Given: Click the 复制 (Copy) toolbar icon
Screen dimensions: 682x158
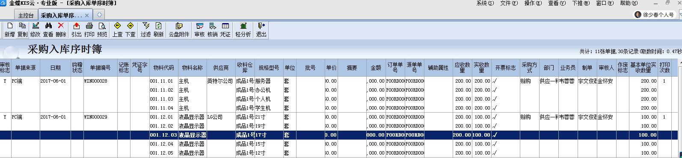Looking at the screenshot, I should 23,30.
